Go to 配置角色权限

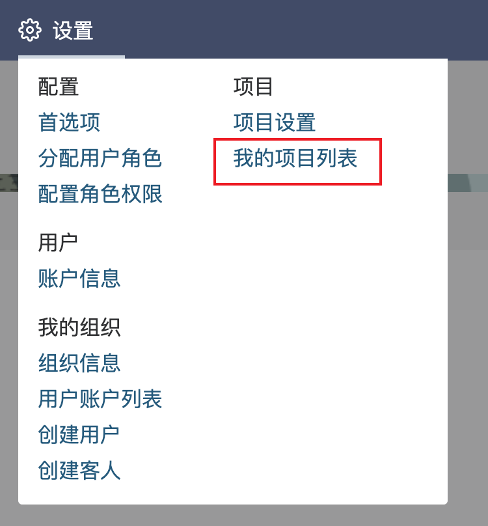100,194
